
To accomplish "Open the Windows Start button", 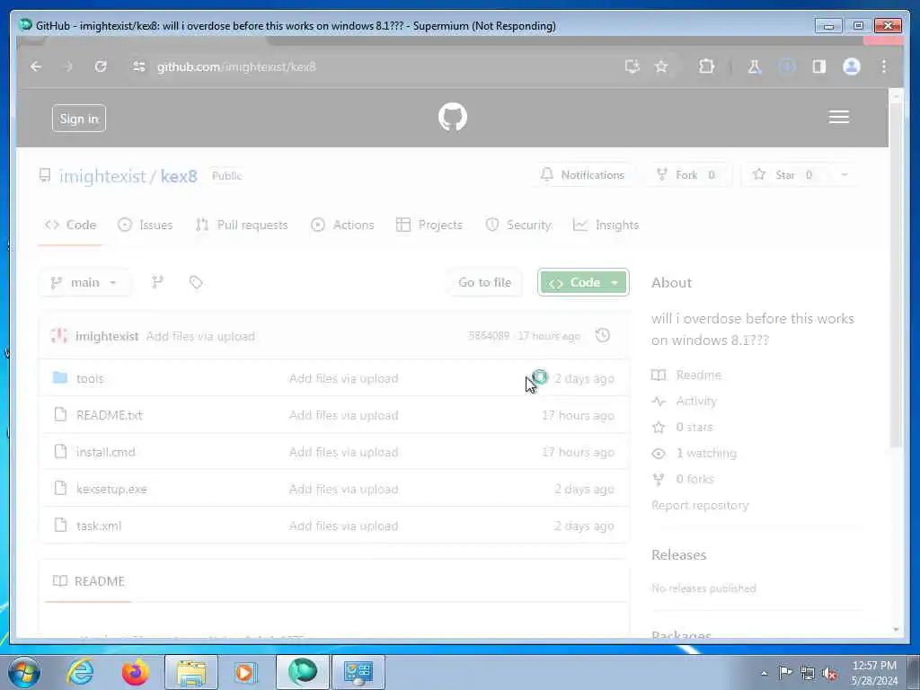I will click(x=24, y=672).
